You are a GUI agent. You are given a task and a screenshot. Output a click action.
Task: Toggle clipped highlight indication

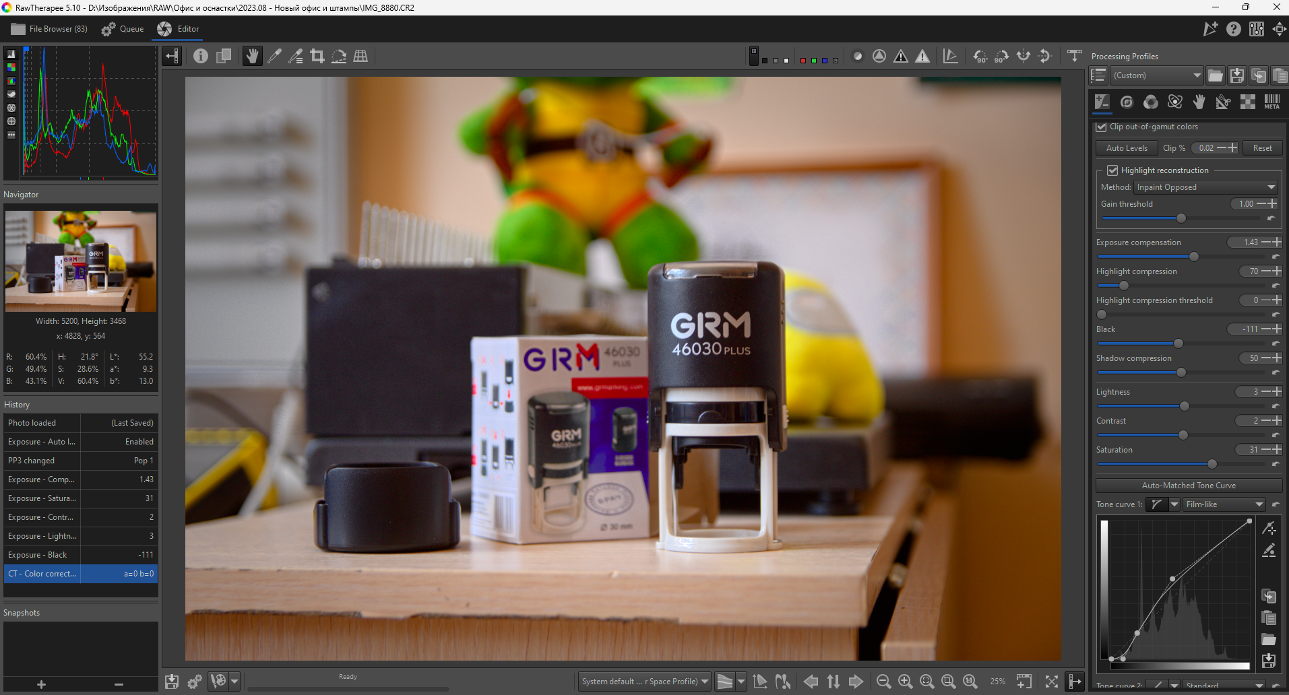coord(922,57)
